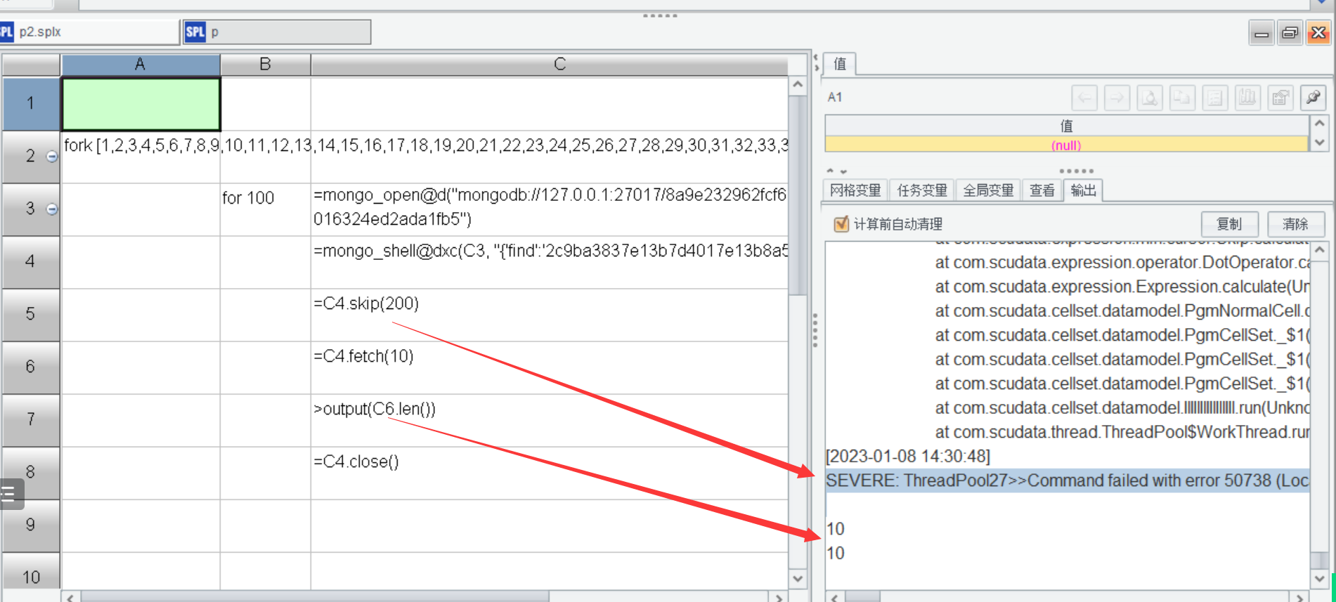Restore the document window size
Image resolution: width=1336 pixels, height=602 pixels.
pyautogui.click(x=1290, y=33)
